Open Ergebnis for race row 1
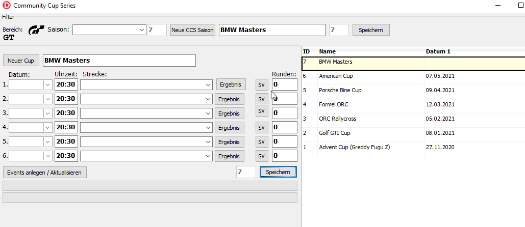525x227 pixels. (230, 84)
